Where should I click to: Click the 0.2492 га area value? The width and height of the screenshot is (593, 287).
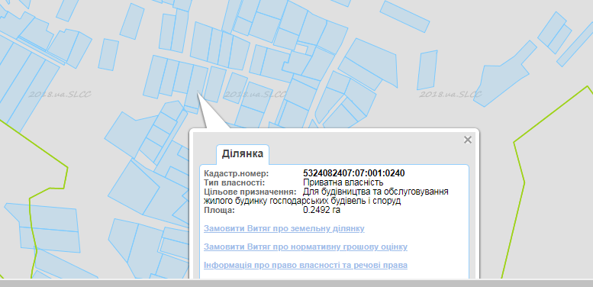coord(321,210)
